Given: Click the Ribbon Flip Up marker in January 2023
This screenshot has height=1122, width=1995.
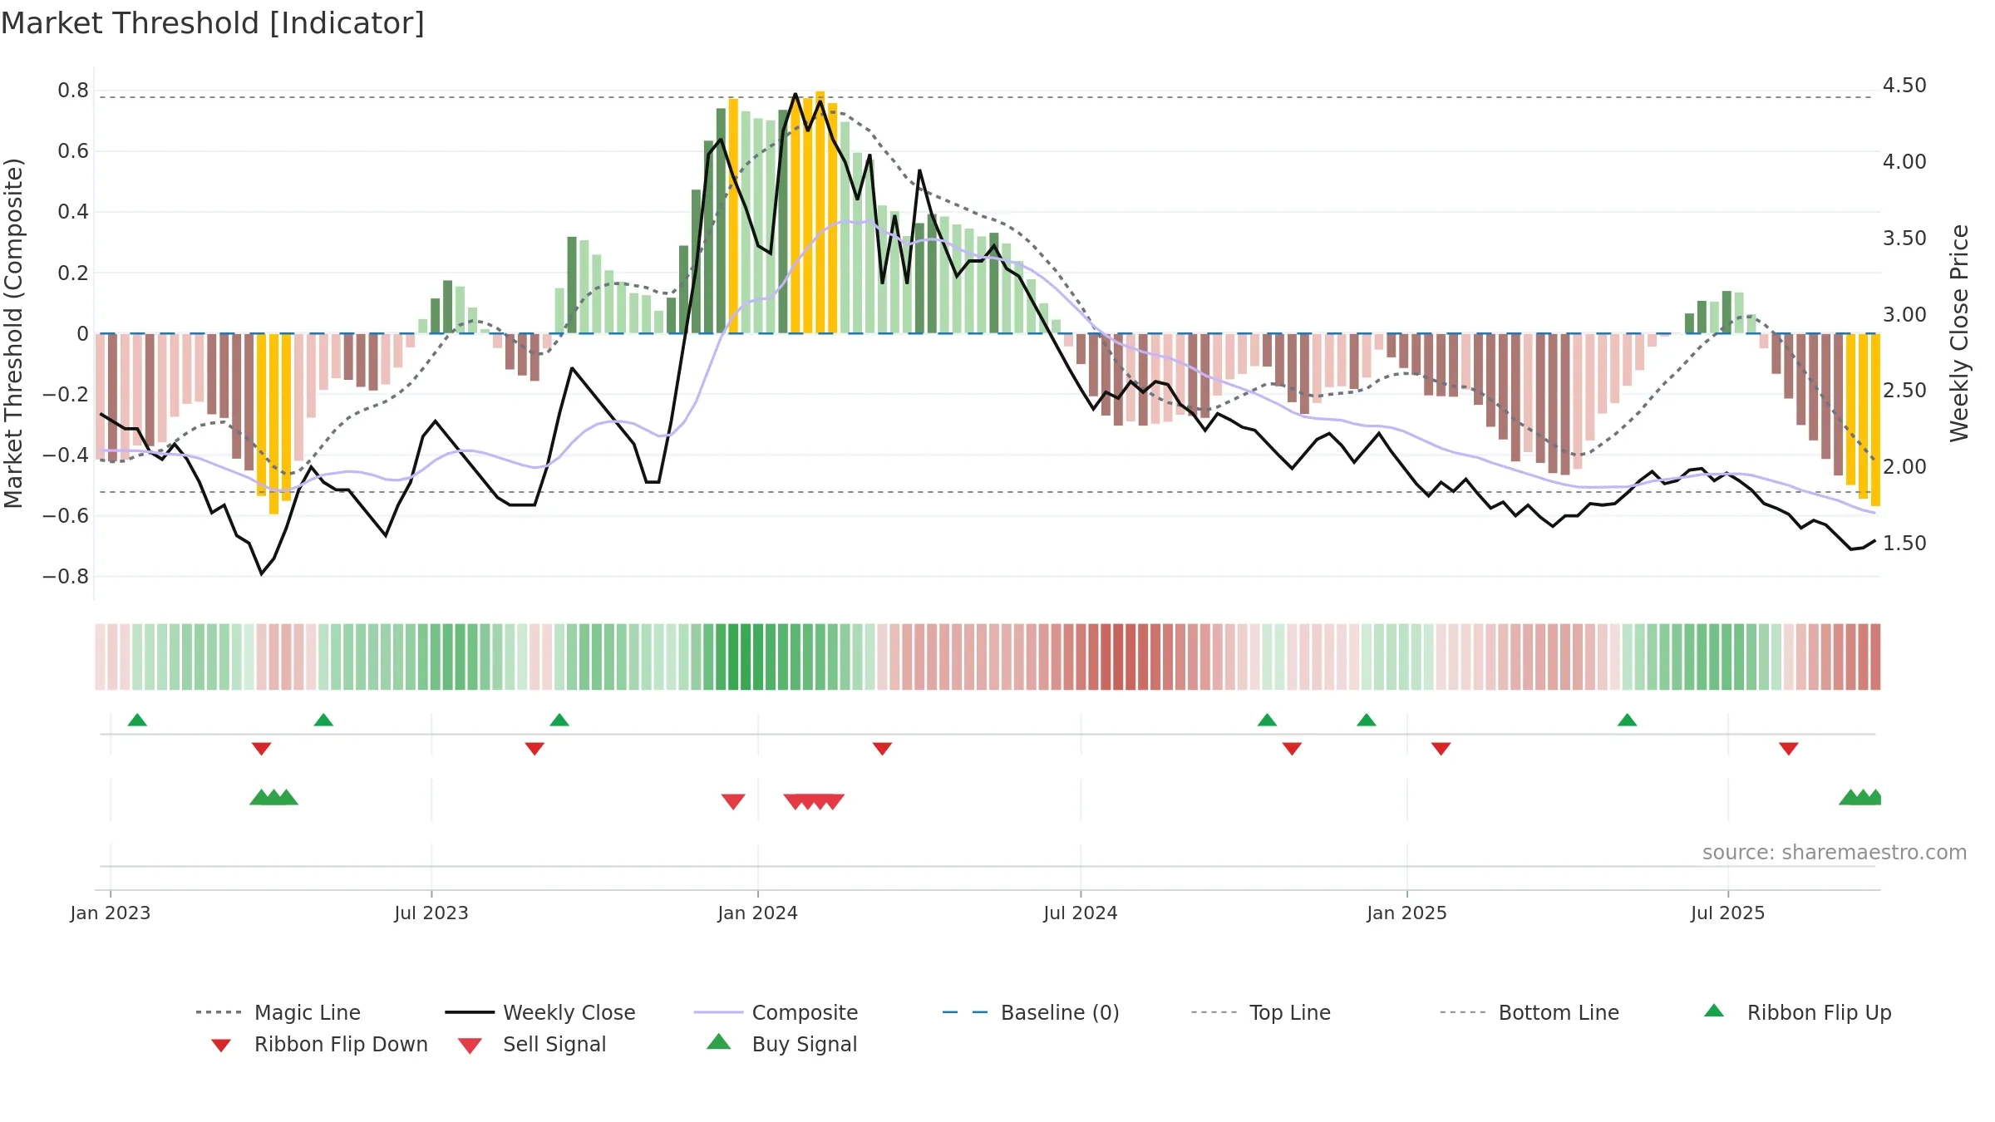Looking at the screenshot, I should (137, 720).
